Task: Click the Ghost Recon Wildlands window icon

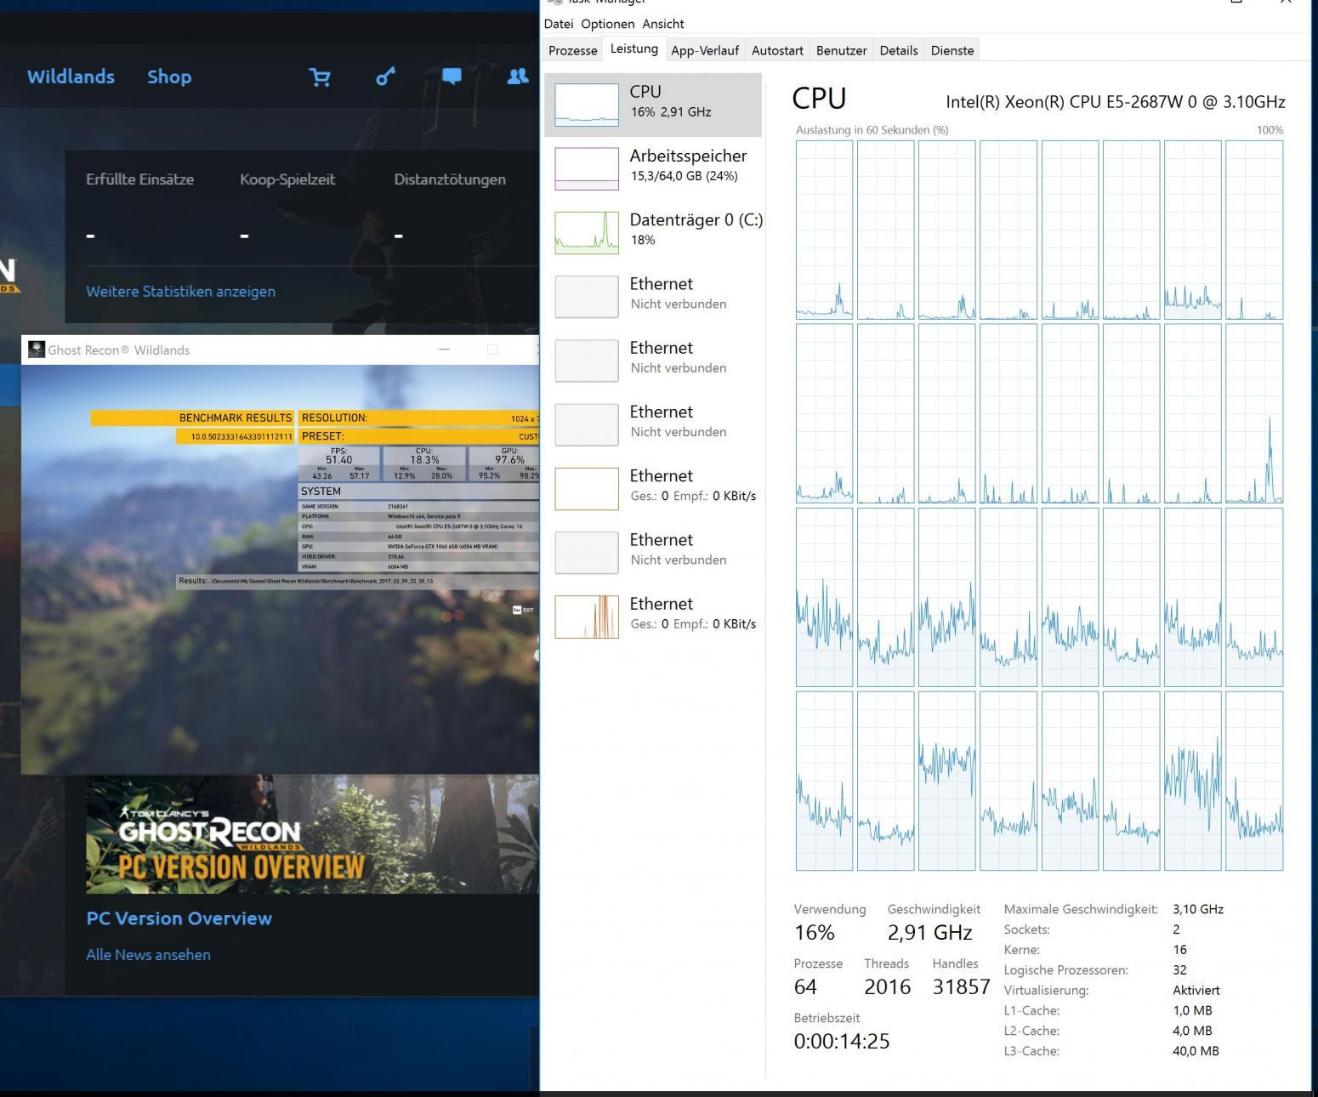Action: (x=37, y=350)
